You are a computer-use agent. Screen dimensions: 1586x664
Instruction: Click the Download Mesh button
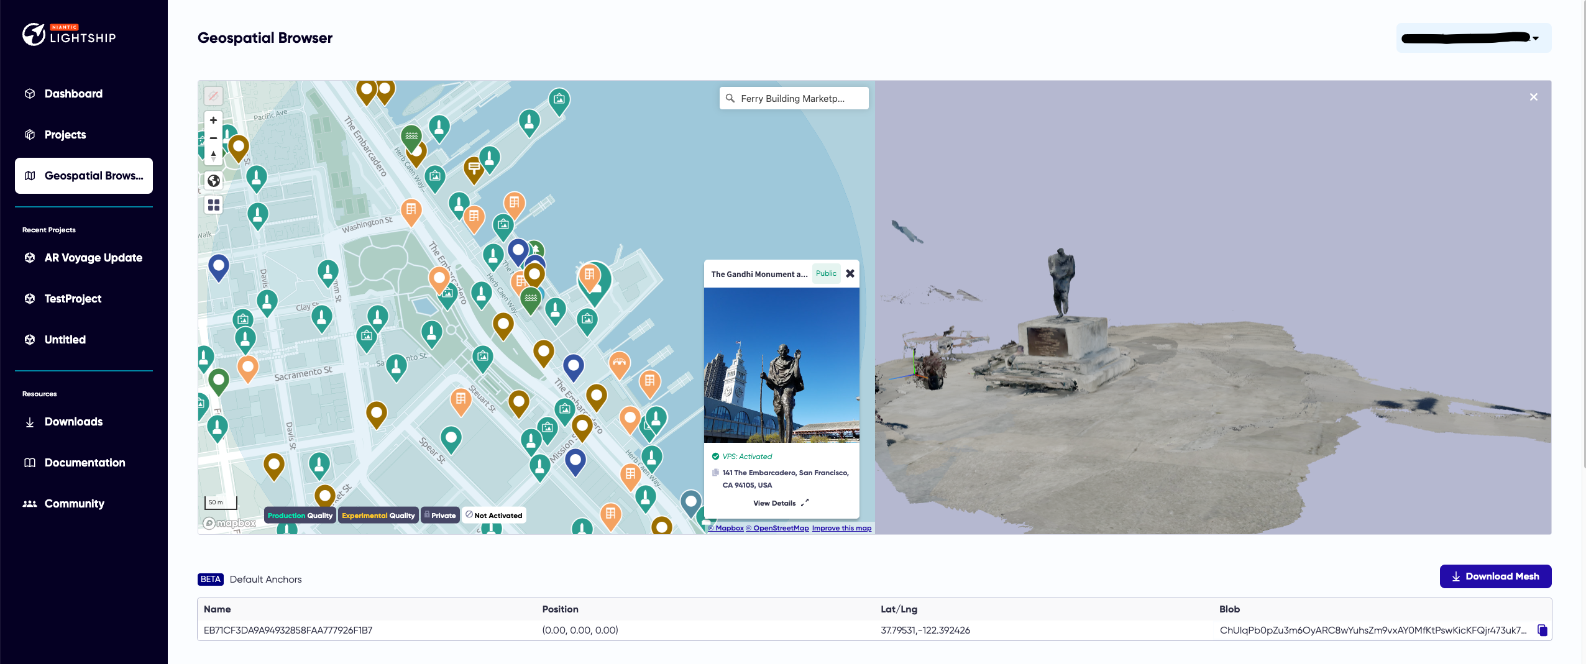pos(1495,576)
